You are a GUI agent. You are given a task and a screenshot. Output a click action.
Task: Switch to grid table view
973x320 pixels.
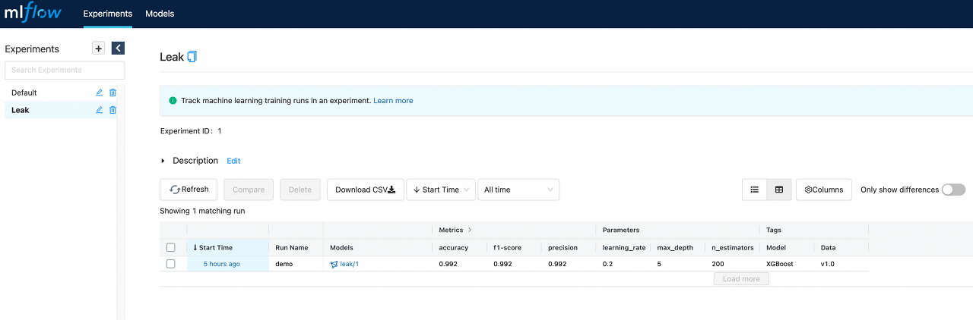point(779,190)
